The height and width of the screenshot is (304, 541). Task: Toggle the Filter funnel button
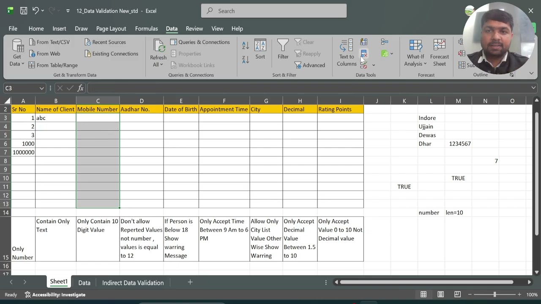point(283,49)
